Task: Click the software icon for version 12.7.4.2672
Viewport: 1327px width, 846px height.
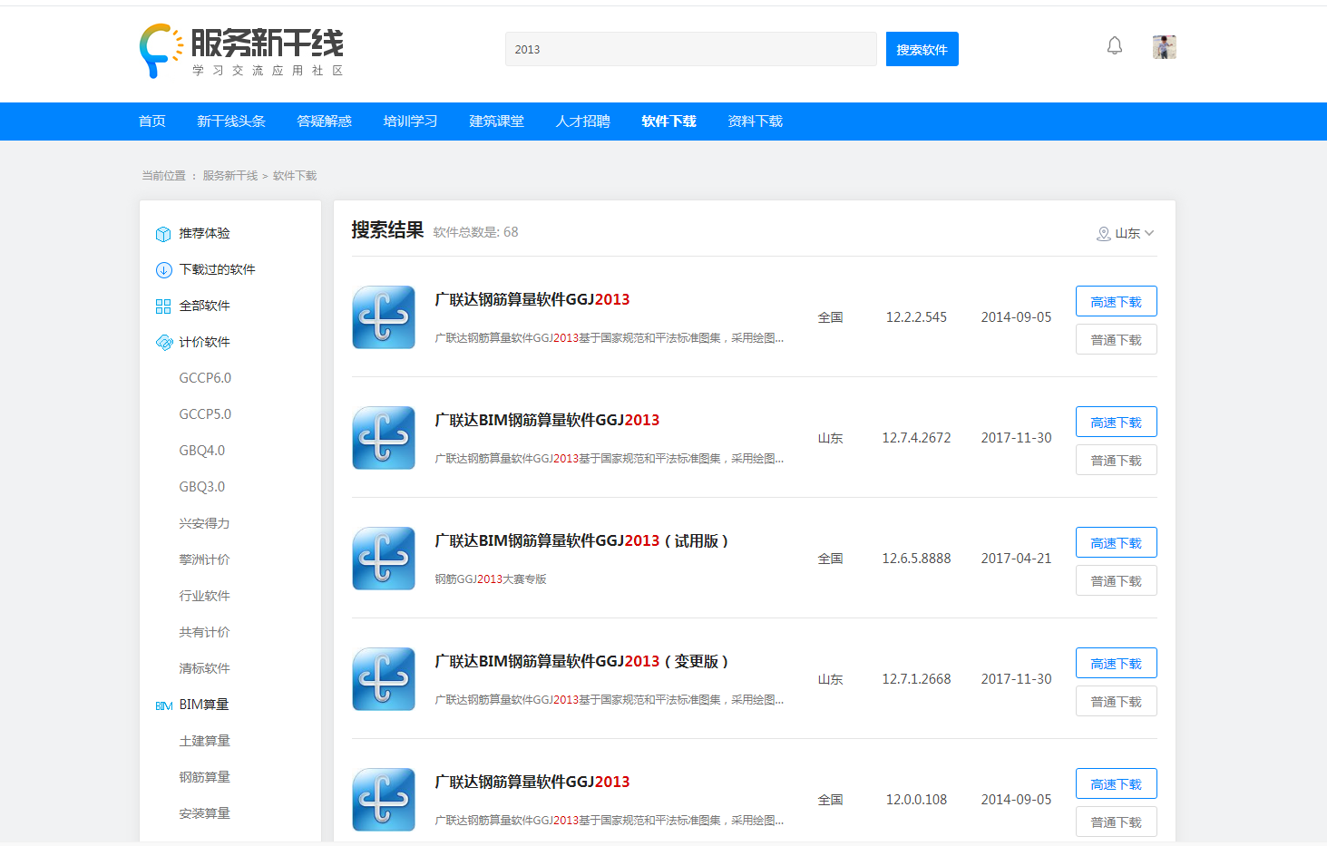Action: point(384,438)
